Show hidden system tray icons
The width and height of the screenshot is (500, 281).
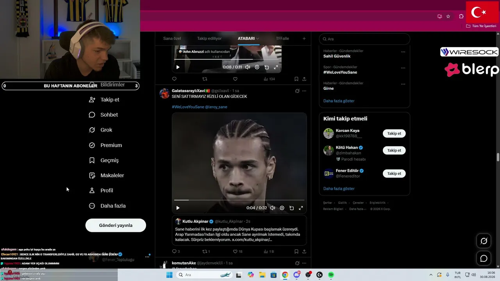tap(431, 275)
